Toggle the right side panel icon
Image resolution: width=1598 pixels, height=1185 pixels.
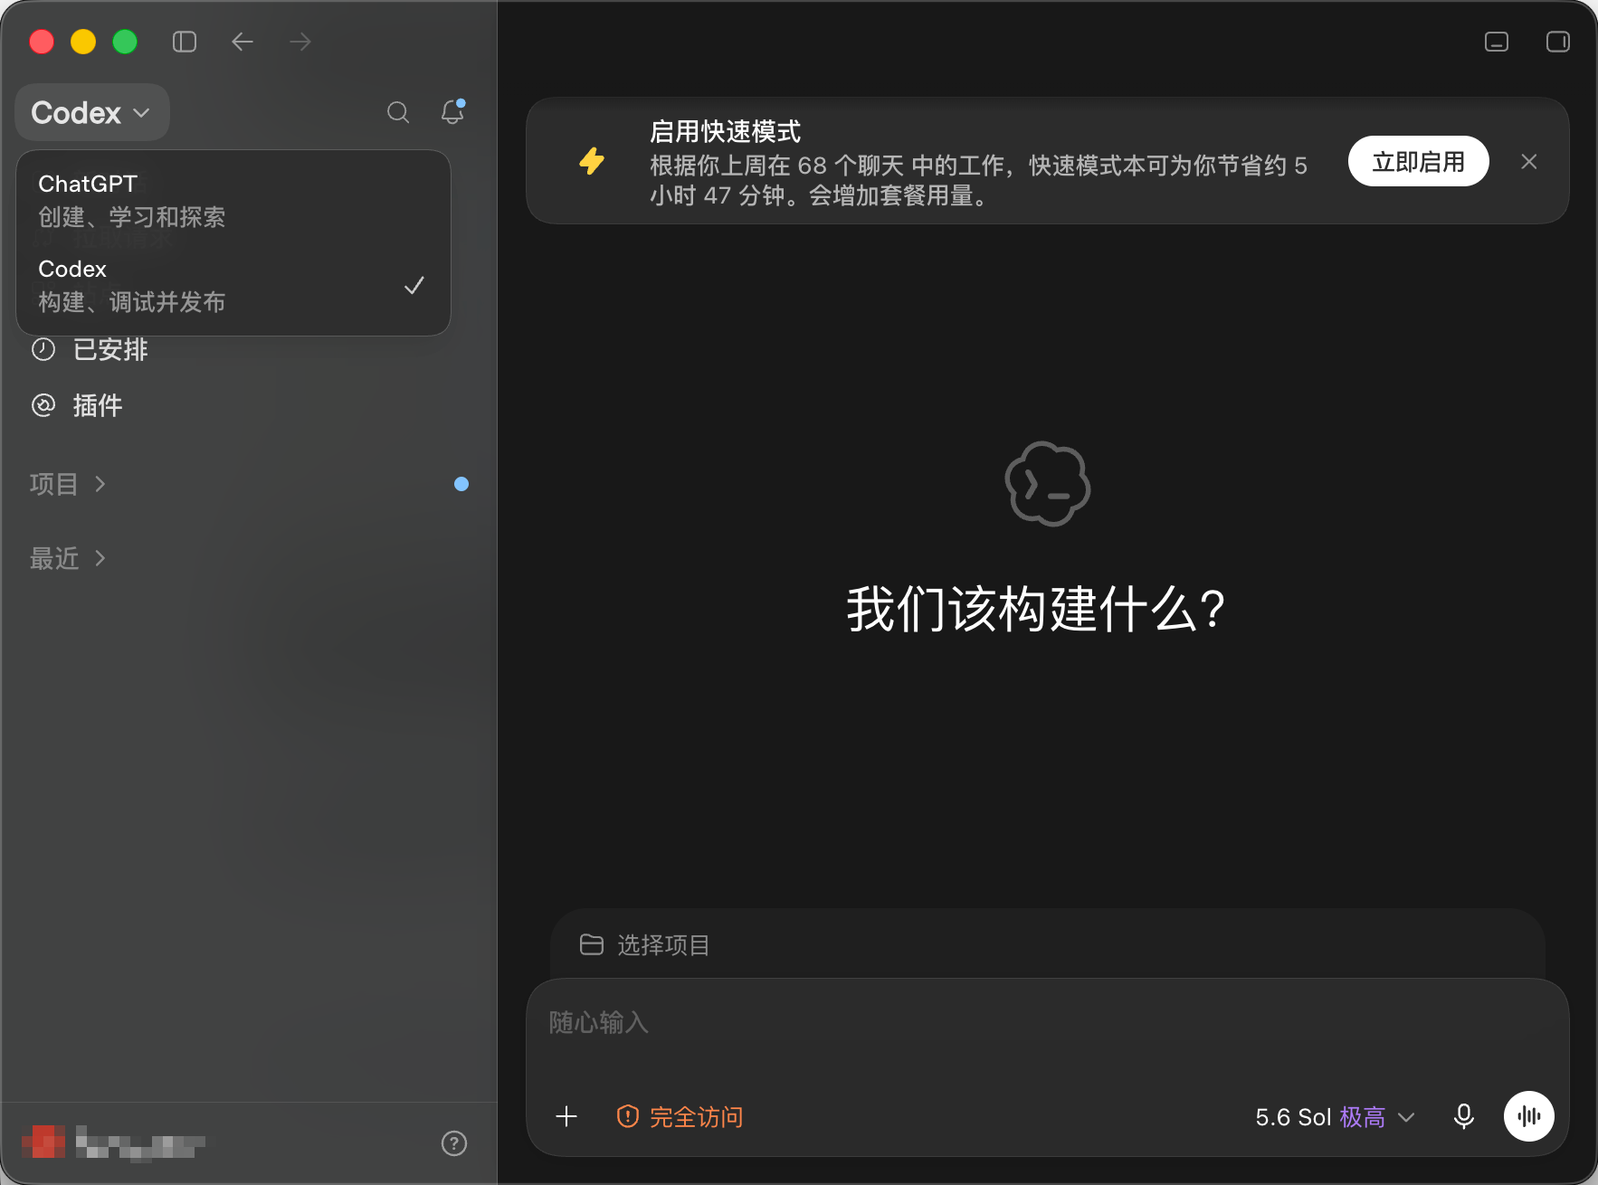pos(1558,42)
